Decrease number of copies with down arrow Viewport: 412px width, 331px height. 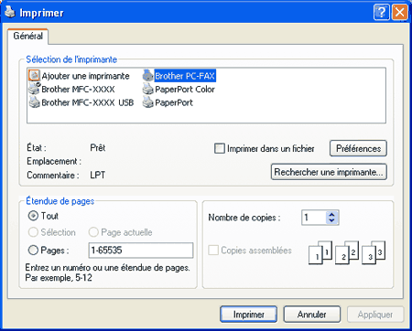pos(332,220)
